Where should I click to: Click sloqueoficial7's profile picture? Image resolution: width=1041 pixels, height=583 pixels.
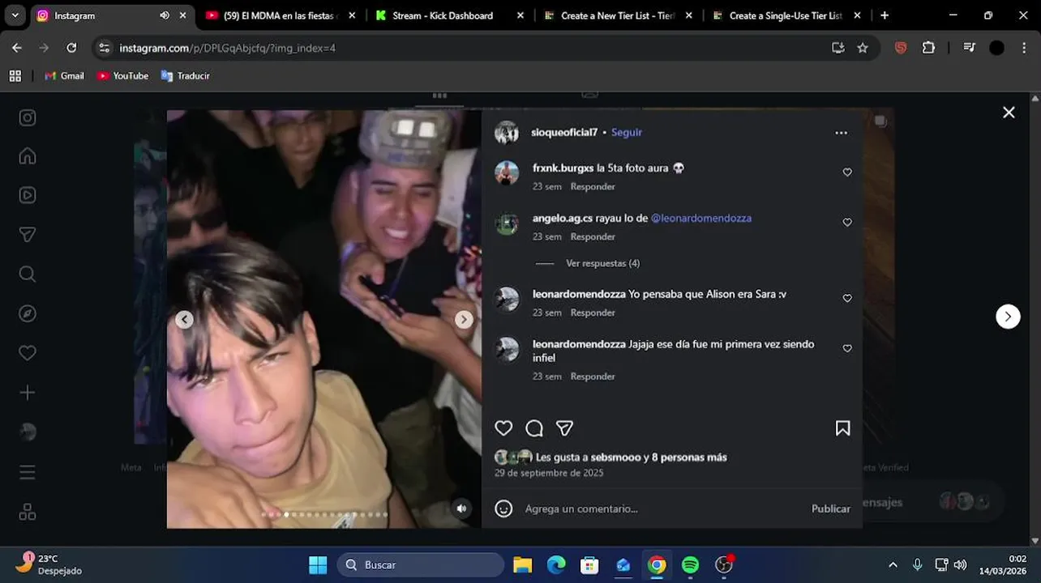(507, 133)
